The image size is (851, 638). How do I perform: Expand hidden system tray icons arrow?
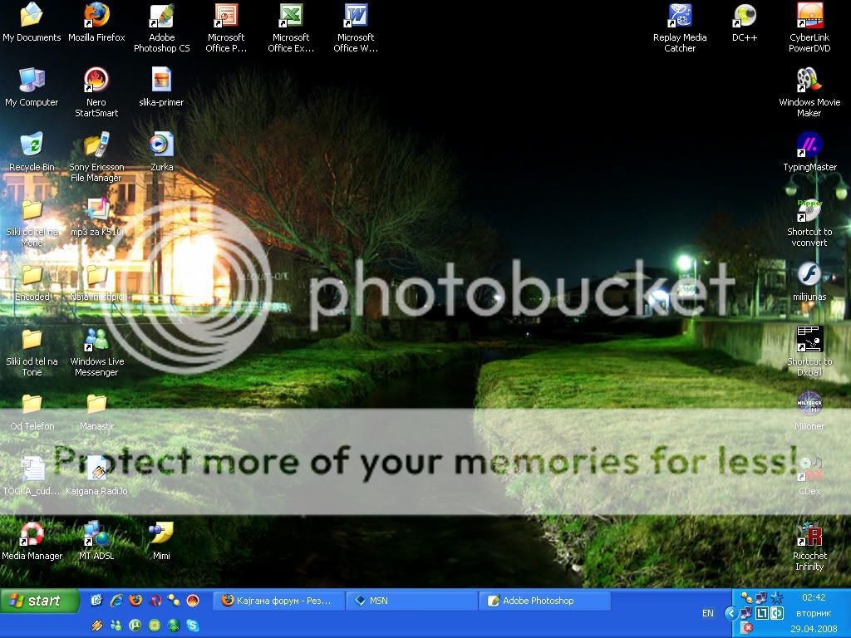[730, 613]
